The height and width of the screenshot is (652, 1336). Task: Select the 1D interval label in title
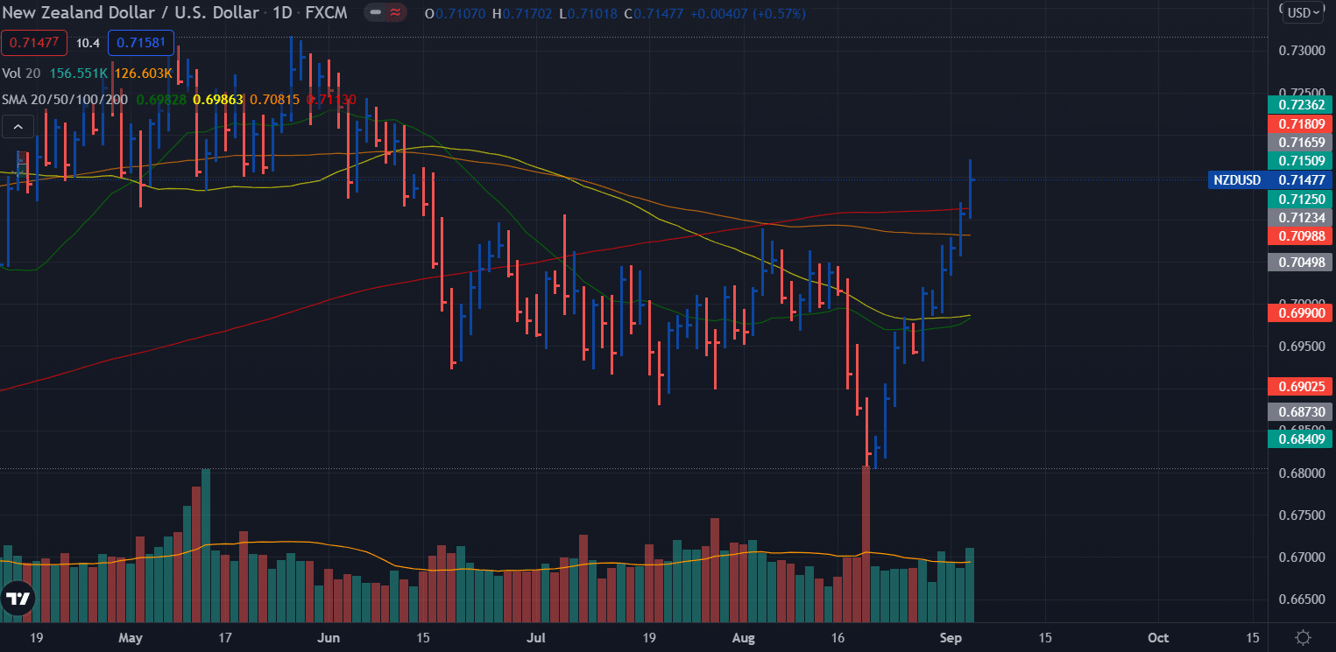coord(281,14)
